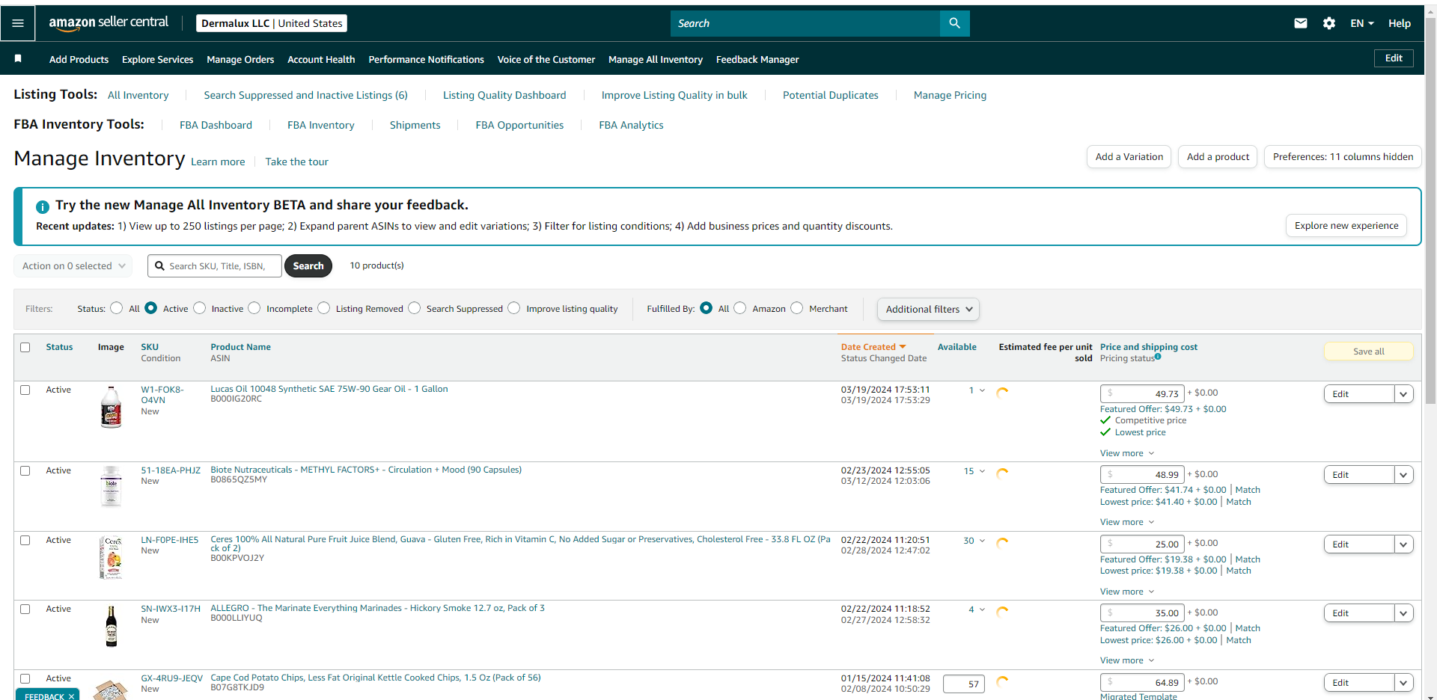This screenshot has height=700, width=1437.
Task: Filter Fulfilled By Merchant radio
Action: [x=797, y=308]
